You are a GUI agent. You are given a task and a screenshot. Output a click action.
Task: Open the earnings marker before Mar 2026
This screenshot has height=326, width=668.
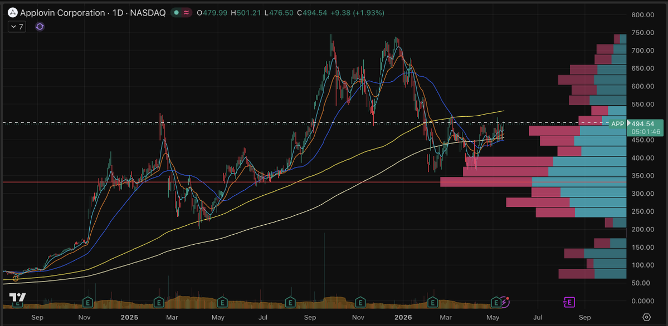pyautogui.click(x=432, y=303)
